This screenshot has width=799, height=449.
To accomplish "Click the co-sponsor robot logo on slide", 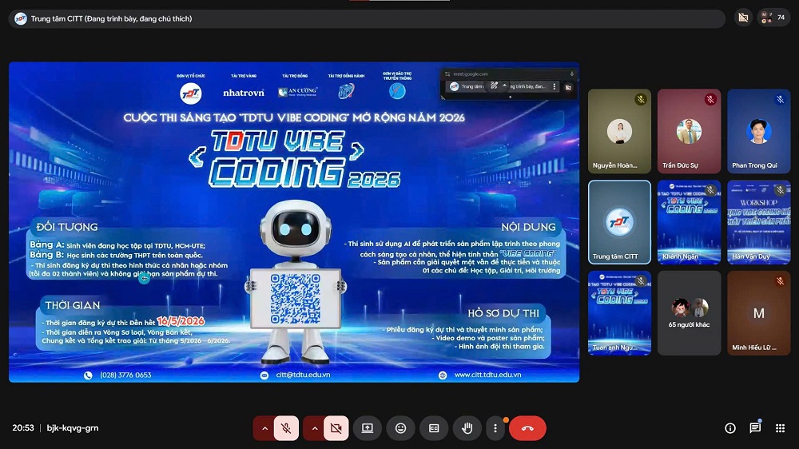I will click(x=347, y=91).
